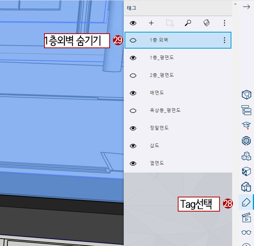Open the Entity Info panel icon
The image size is (254, 246).
point(246,94)
